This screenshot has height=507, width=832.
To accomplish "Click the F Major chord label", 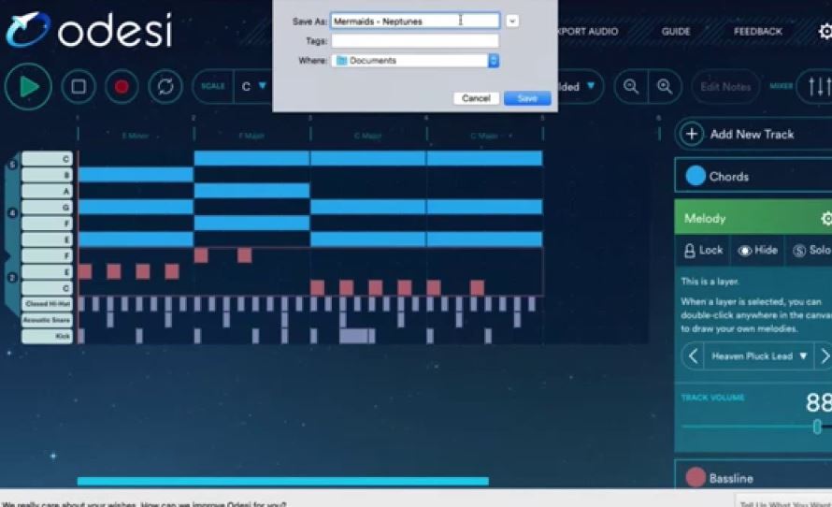I will tap(251, 136).
